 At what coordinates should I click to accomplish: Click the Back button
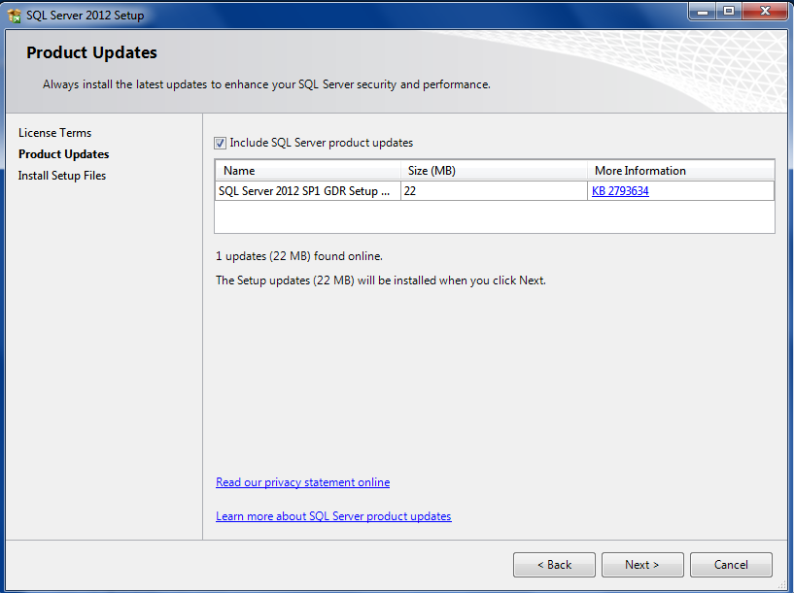coord(554,565)
